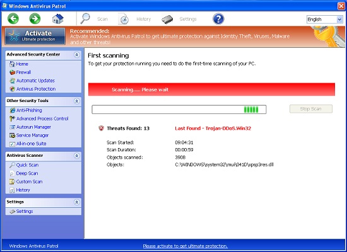Click objects scanned count 3908
Image resolution: width=347 pixels, height=252 pixels.
click(x=180, y=157)
